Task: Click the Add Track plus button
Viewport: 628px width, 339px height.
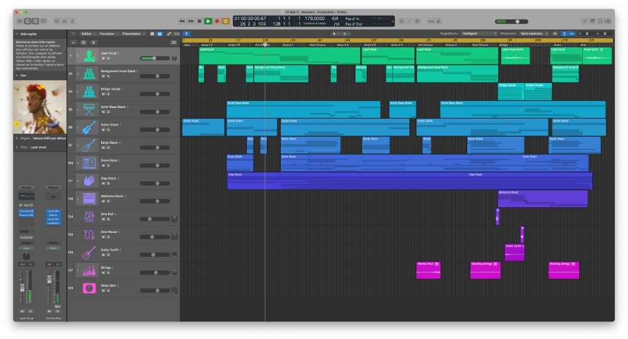Action: tap(73, 42)
